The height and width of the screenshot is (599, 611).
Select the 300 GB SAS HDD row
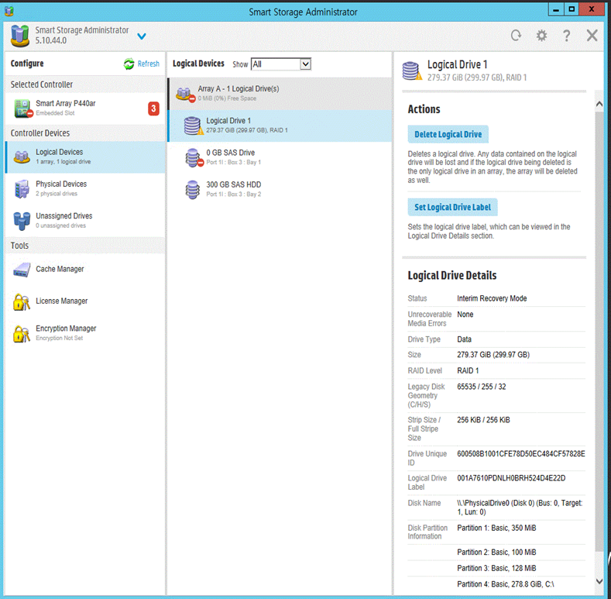(280, 189)
